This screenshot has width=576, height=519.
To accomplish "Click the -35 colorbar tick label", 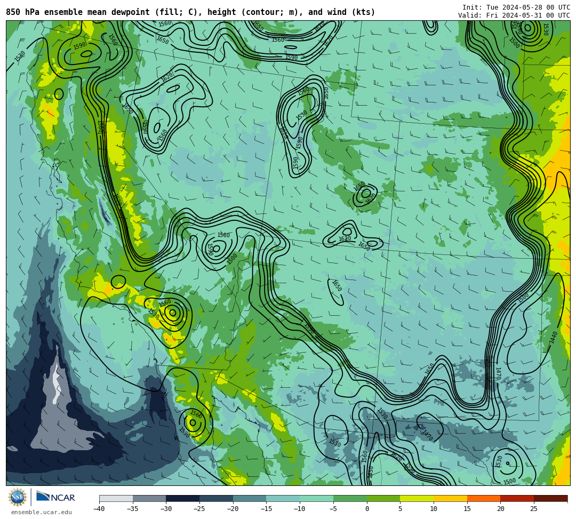I will [x=132, y=509].
